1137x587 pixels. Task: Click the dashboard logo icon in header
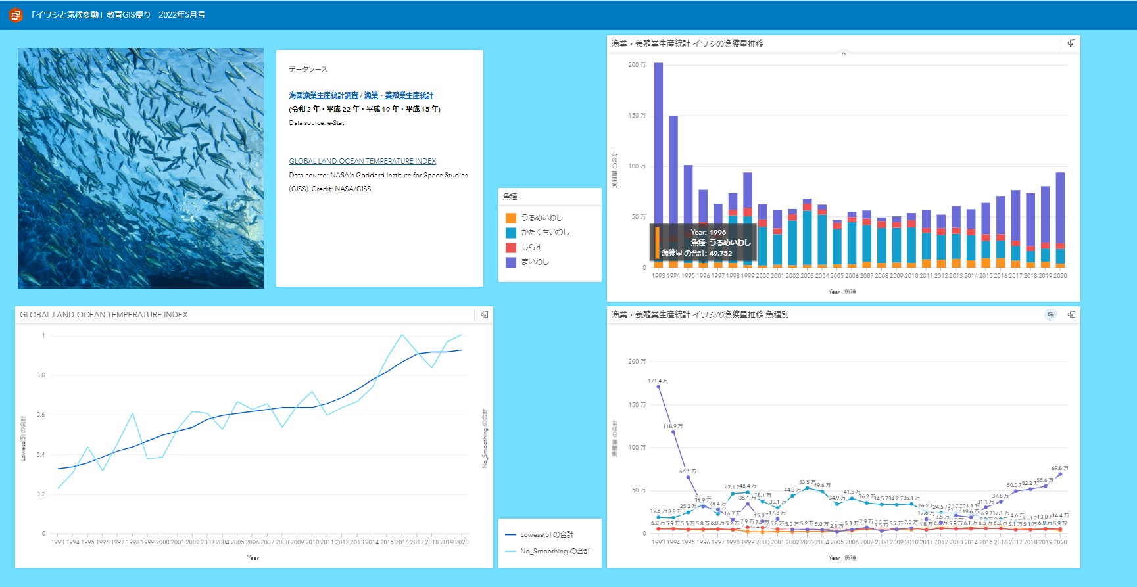[x=15, y=14]
